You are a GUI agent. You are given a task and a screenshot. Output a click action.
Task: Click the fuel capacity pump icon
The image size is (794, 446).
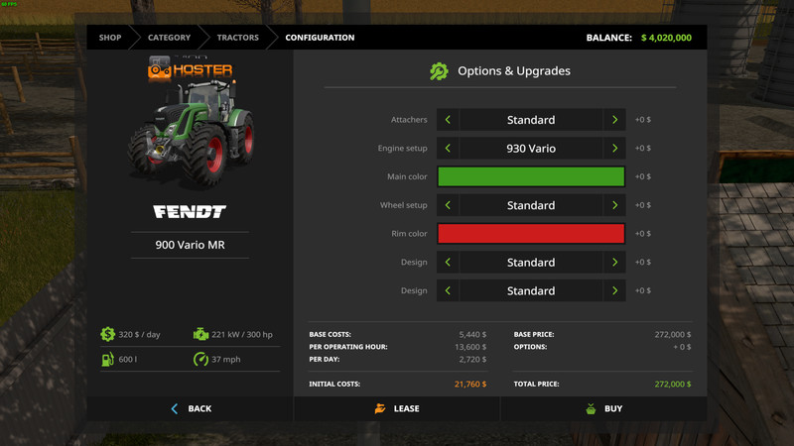(107, 359)
